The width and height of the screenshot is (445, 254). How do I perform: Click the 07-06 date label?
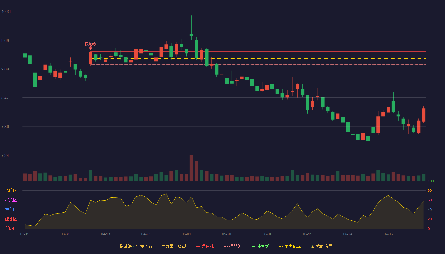(x=388, y=234)
